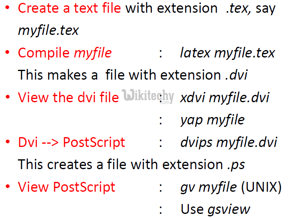
Task: Select the "latex myfile.tex" command
Action: click(227, 53)
